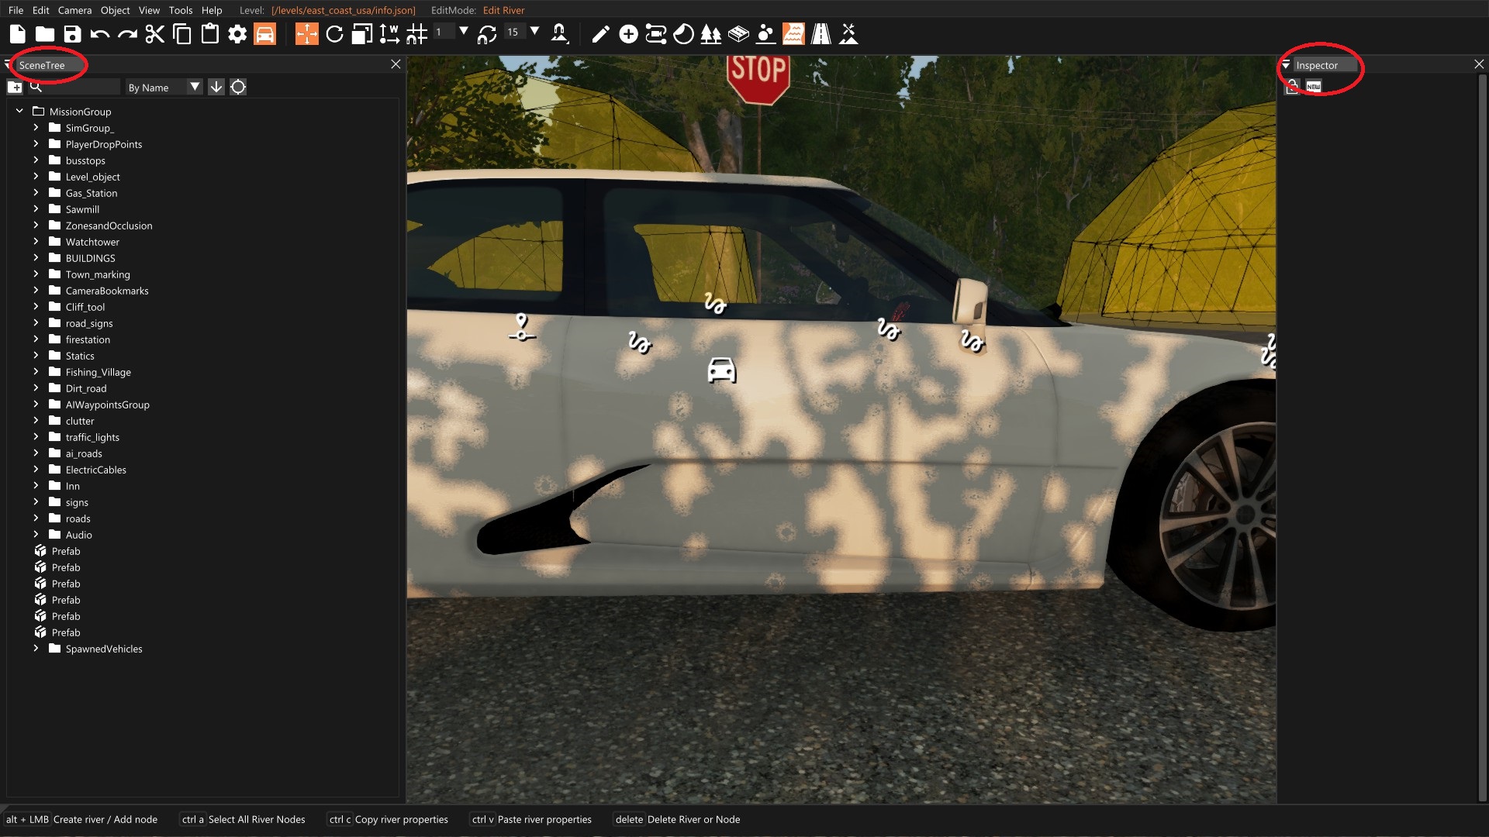Viewport: 1489px width, 837px height.
Task: Toggle rotation angle snapping icon
Action: pos(487,34)
